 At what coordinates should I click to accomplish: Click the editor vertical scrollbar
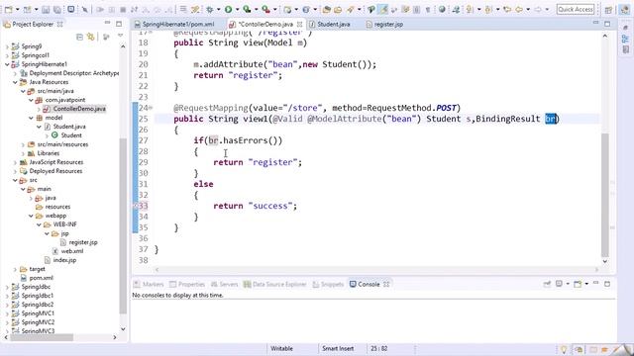605,195
